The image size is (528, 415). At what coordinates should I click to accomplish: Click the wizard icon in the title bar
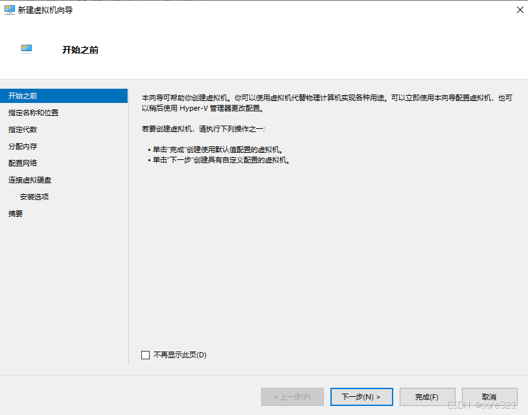click(10, 10)
